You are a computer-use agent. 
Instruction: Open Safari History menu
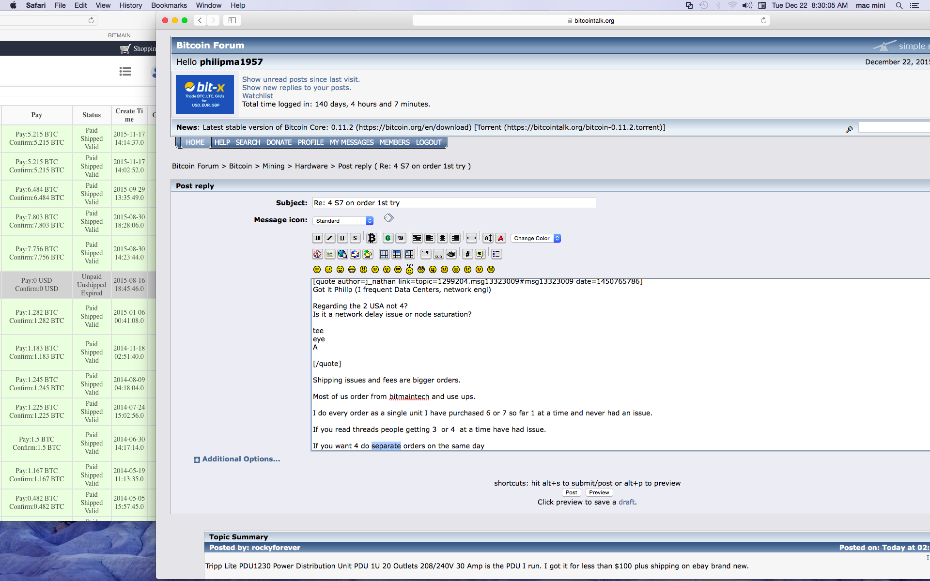pyautogui.click(x=131, y=5)
